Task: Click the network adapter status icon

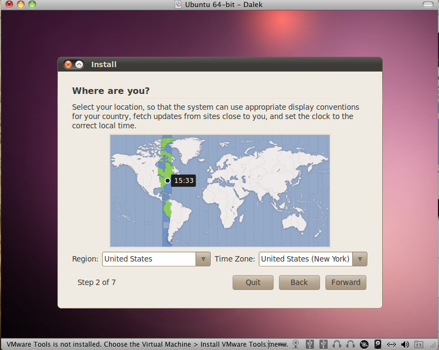Action: [x=391, y=344]
